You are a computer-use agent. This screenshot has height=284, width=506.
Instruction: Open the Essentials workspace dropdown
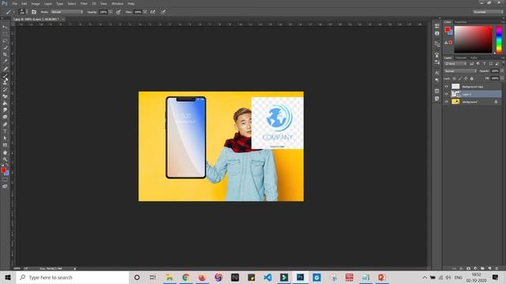tap(488, 12)
